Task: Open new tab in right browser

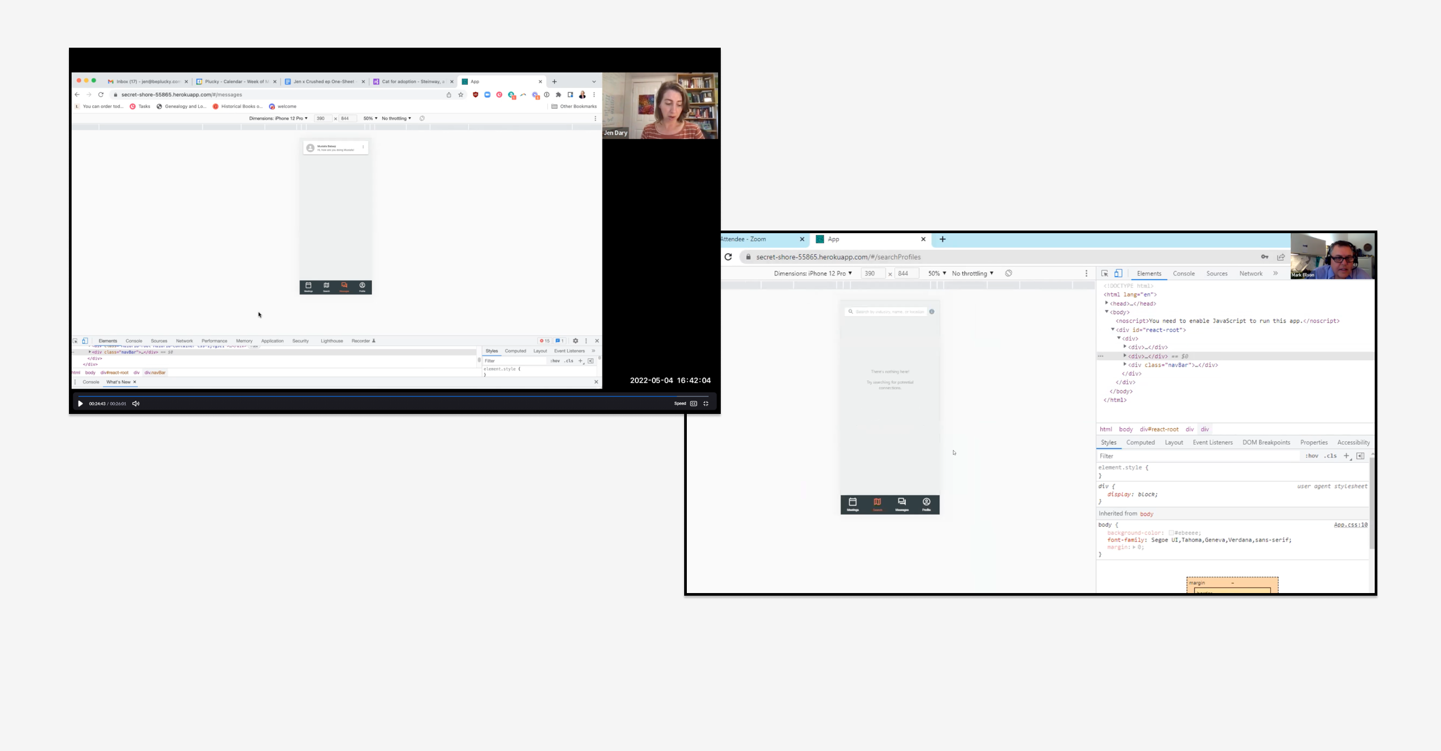Action: [x=942, y=240]
